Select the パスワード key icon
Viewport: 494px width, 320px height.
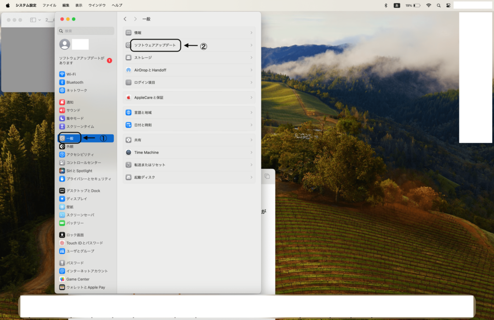pos(62,263)
